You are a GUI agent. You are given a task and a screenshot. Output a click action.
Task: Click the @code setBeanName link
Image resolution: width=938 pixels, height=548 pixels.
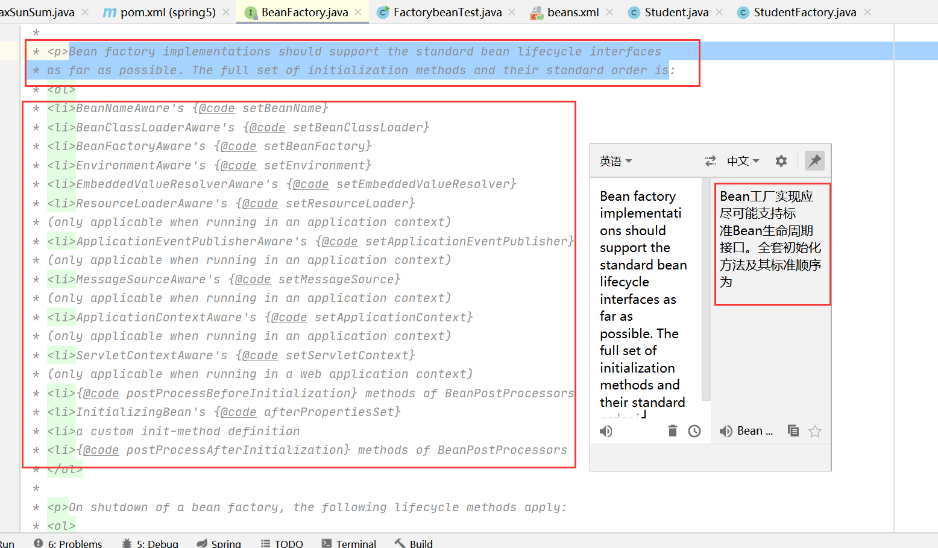coord(215,108)
